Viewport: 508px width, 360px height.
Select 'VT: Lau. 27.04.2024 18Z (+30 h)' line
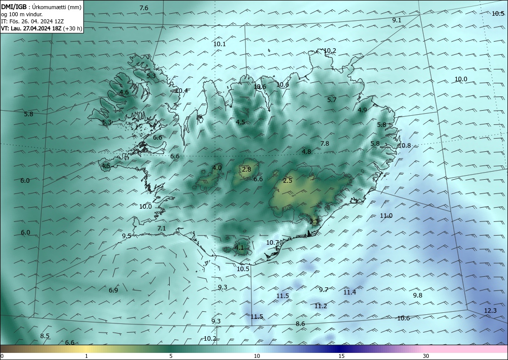coord(42,28)
